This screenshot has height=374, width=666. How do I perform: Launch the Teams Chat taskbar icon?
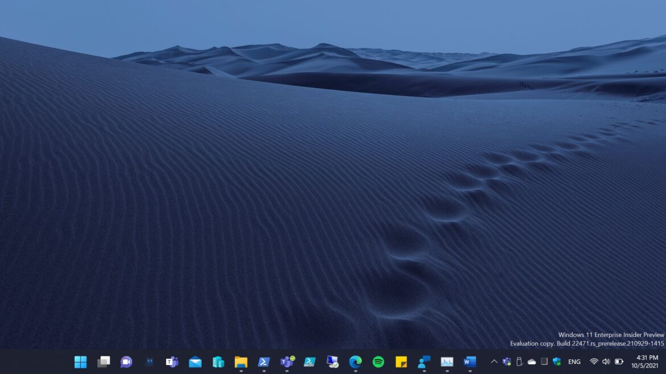tap(126, 362)
